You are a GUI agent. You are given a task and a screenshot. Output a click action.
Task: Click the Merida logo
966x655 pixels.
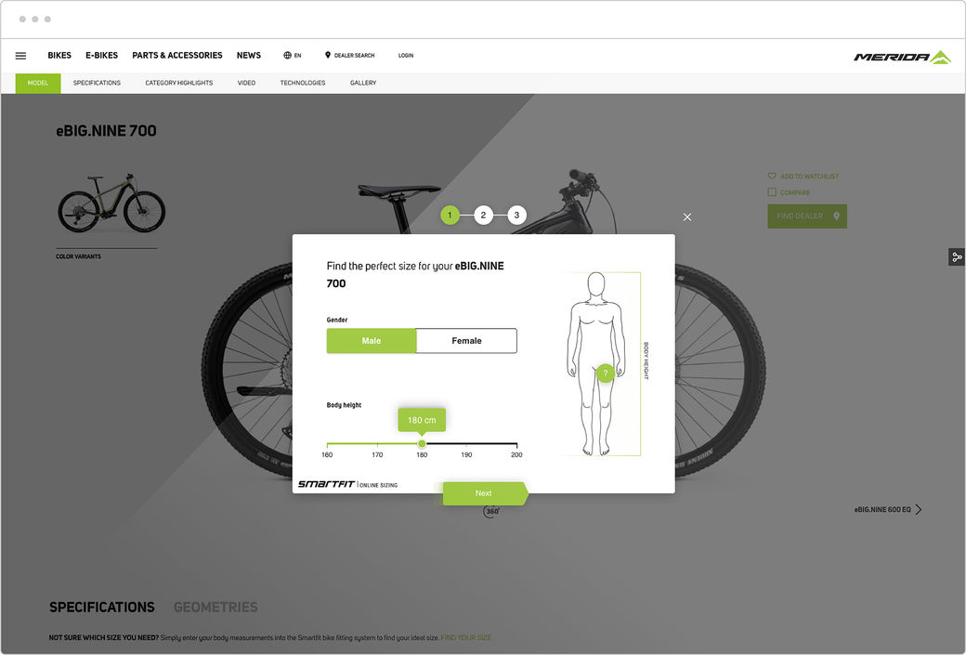click(902, 58)
